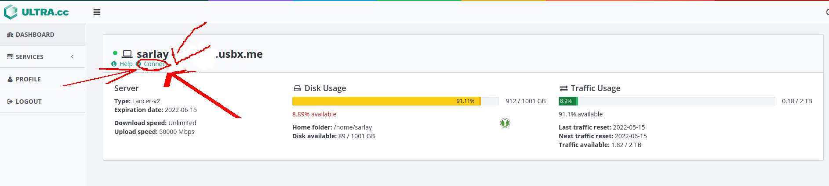This screenshot has width=829, height=186.
Task: Open the Help link
Action: point(126,64)
